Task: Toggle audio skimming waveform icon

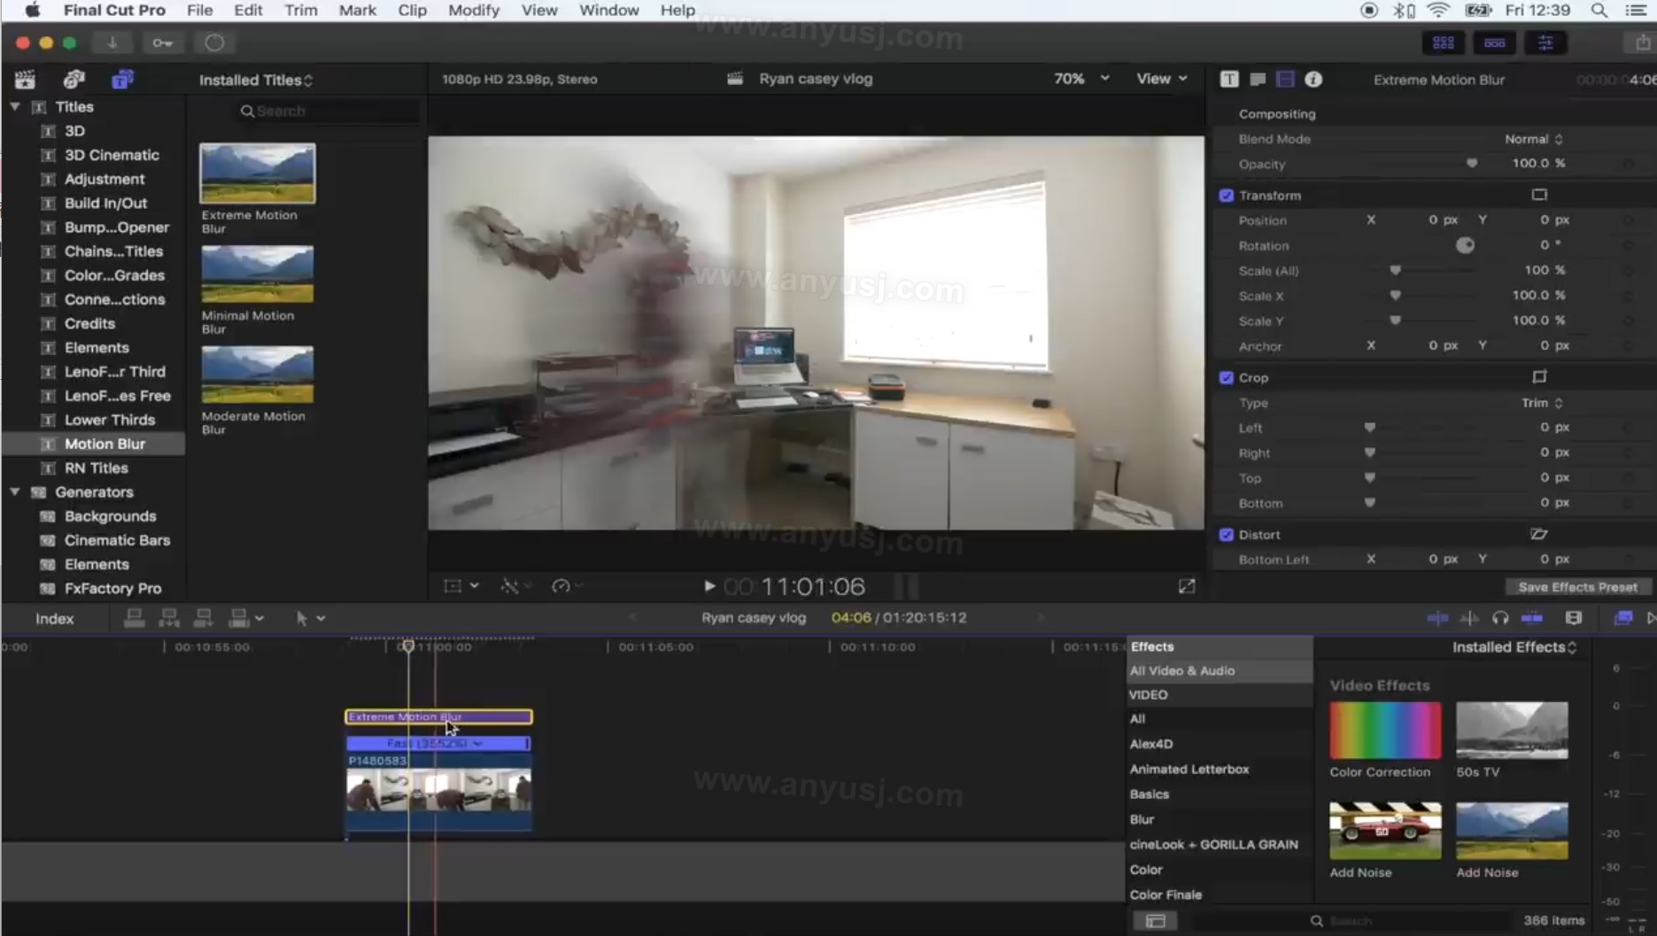Action: click(x=1469, y=618)
